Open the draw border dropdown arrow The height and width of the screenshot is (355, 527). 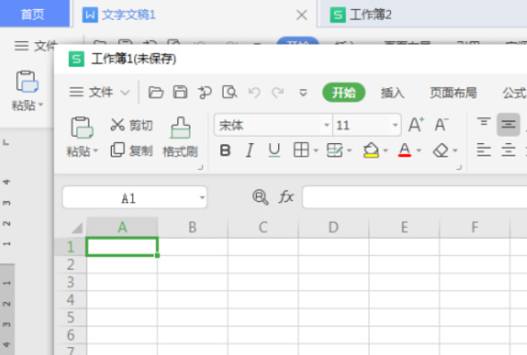click(x=349, y=150)
